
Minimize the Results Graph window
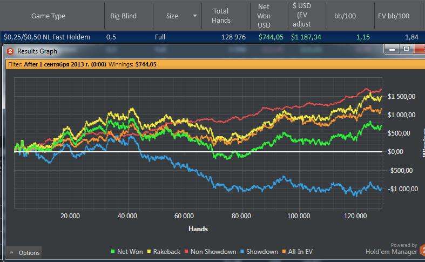click(x=392, y=49)
